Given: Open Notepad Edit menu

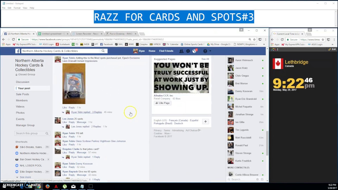Looking at the screenshot, I should click(x=10, y=8).
